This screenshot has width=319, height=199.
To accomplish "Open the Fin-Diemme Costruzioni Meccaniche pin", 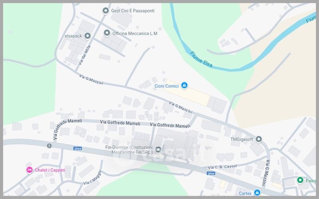I will pos(158,150).
